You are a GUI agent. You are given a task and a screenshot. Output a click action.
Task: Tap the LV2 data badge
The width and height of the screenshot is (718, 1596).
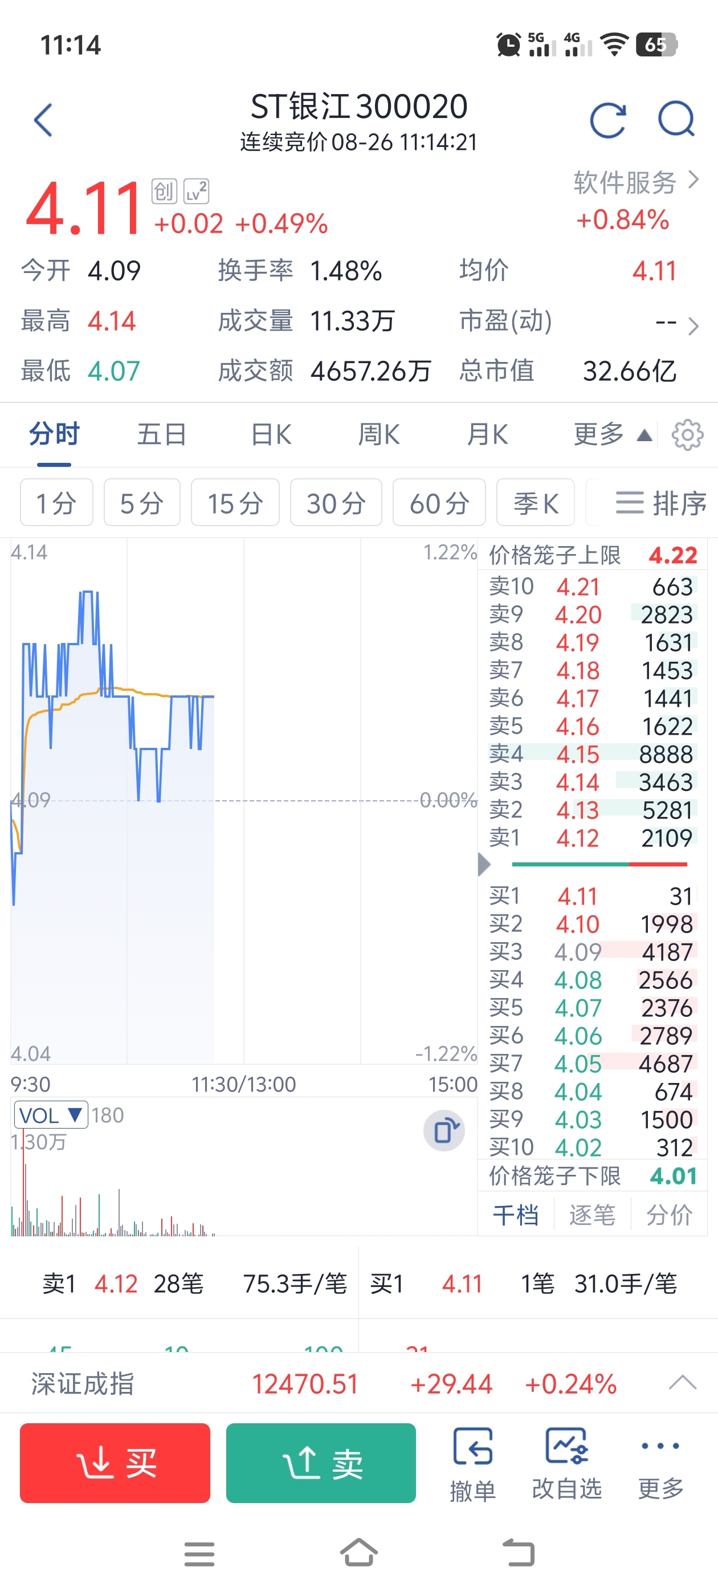(x=197, y=192)
